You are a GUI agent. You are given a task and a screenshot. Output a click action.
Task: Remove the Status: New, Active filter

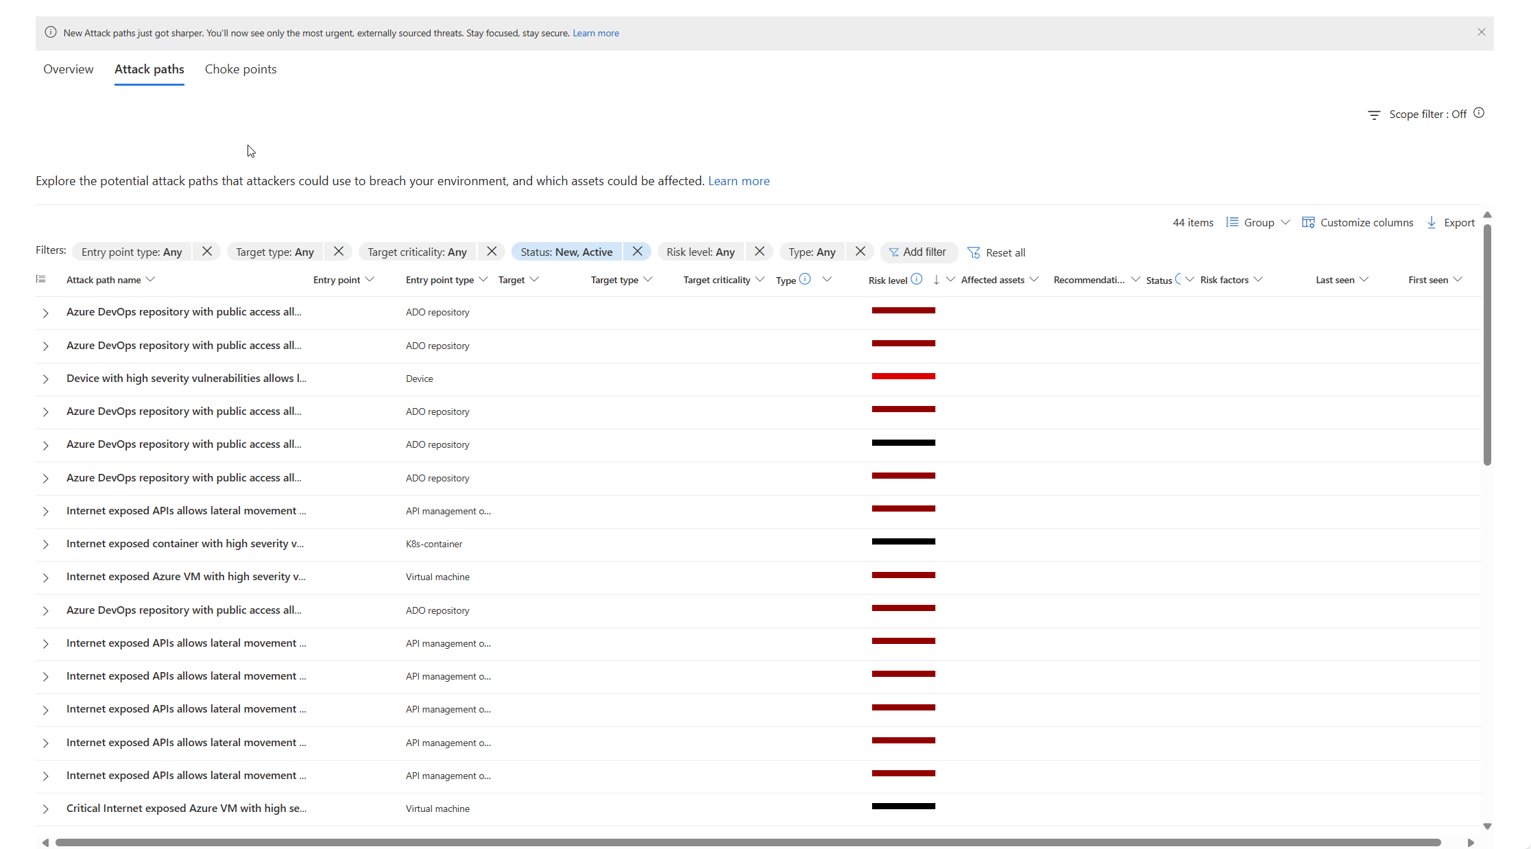point(637,252)
